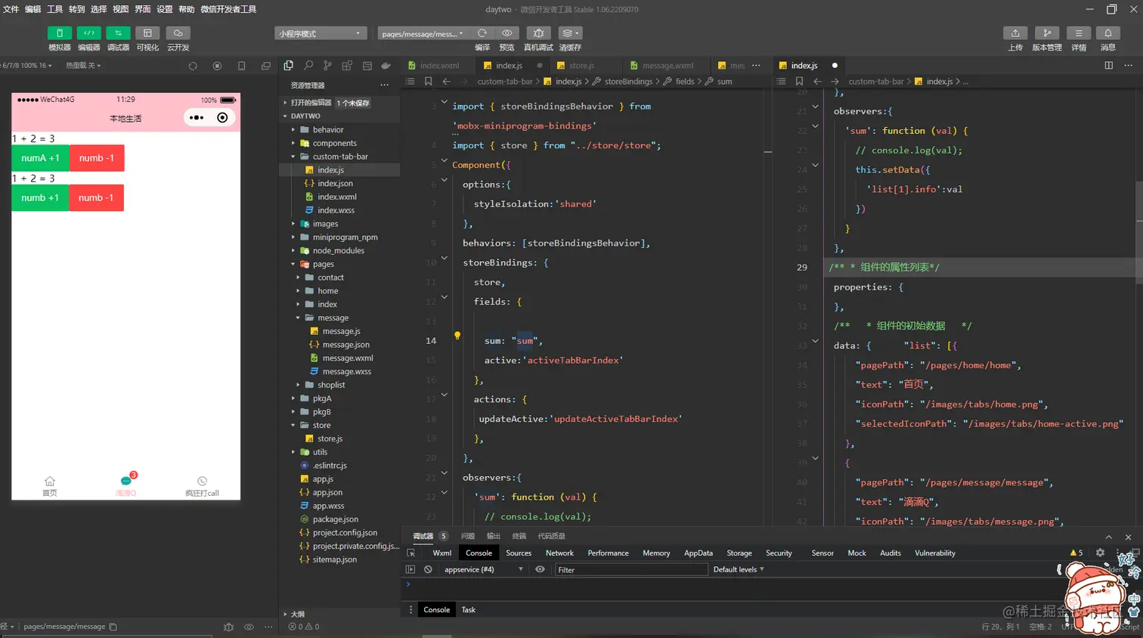Collapse the custom-tab-bar folder in explorer
The width and height of the screenshot is (1143, 638).
click(339, 156)
